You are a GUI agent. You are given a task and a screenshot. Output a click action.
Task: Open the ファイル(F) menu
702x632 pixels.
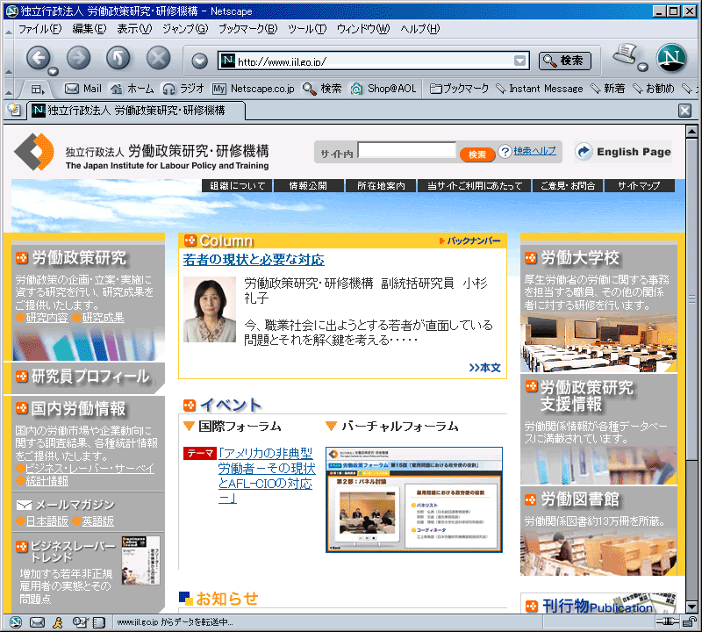click(39, 29)
